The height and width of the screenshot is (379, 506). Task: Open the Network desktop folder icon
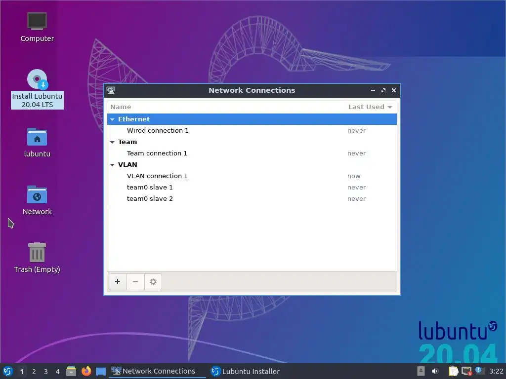pyautogui.click(x=37, y=200)
